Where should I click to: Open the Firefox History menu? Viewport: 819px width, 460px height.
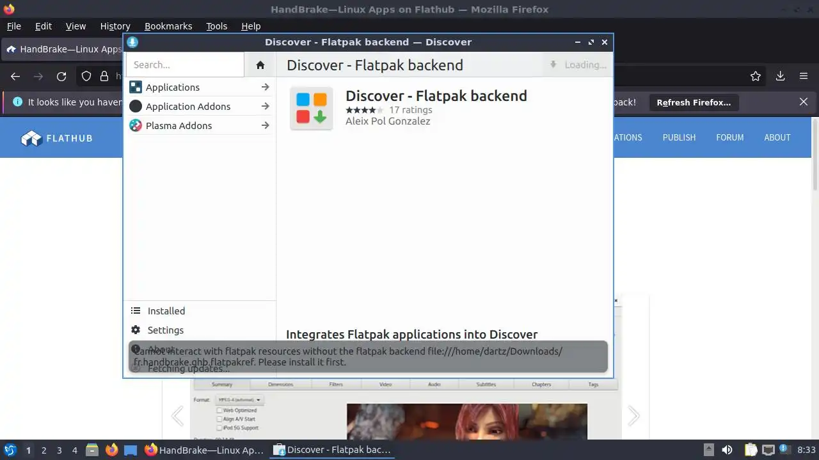point(115,26)
